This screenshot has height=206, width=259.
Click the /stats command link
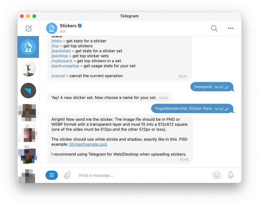coord(56,41)
